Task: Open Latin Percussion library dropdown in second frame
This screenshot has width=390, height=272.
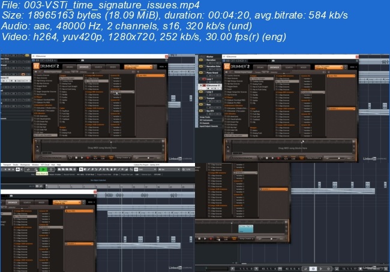Action: [x=329, y=67]
